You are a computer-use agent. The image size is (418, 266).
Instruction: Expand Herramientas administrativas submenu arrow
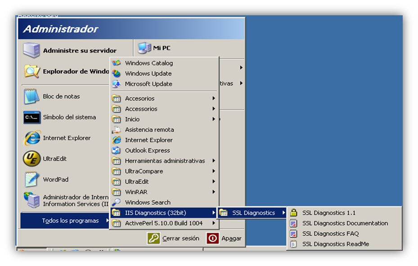click(x=214, y=160)
